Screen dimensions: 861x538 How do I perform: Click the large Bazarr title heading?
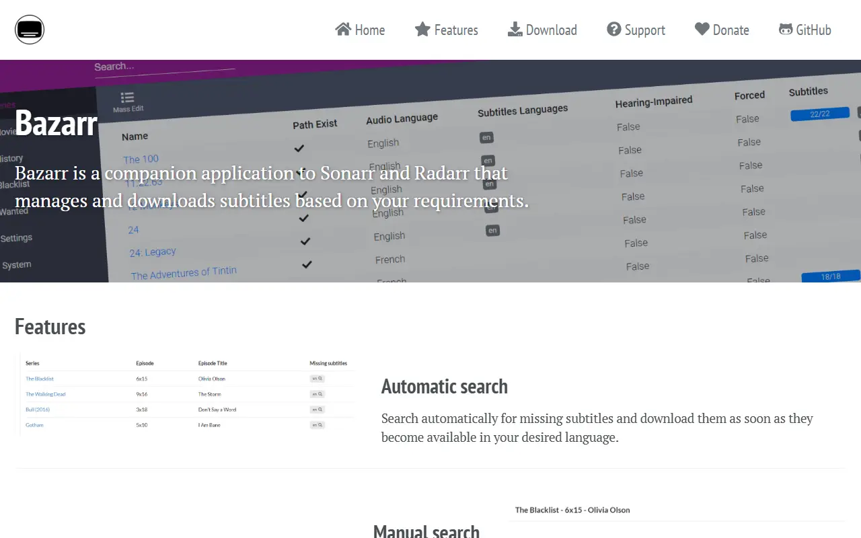coord(57,122)
